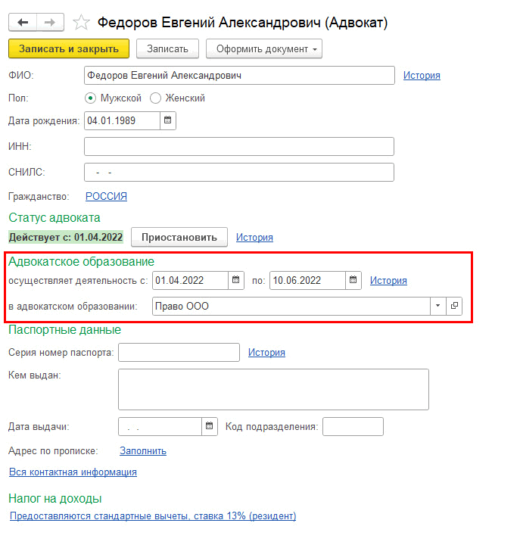Image resolution: width=520 pixels, height=542 pixels.
Task: Star this record as favorite
Action: click(83, 23)
